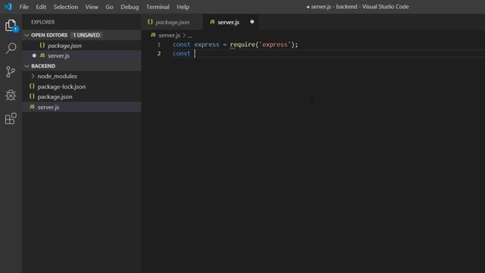This screenshot has width=485, height=273.
Task: Open the Debug menu
Action: pos(130,7)
